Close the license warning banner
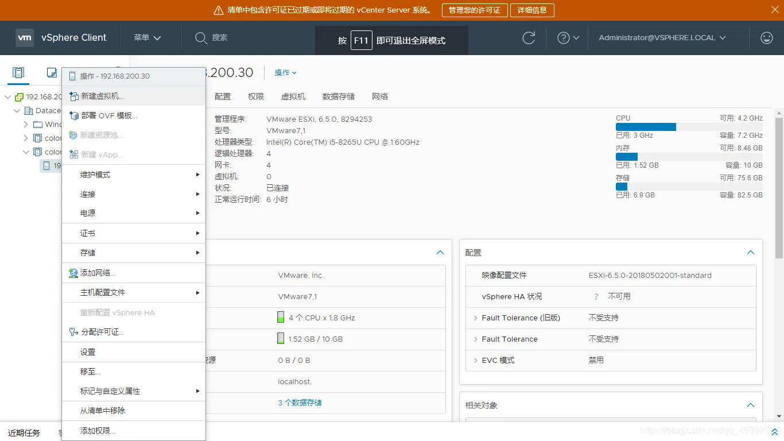Image resolution: width=784 pixels, height=441 pixels. tap(775, 10)
